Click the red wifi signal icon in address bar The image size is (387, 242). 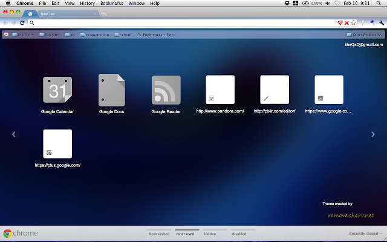tap(340, 23)
